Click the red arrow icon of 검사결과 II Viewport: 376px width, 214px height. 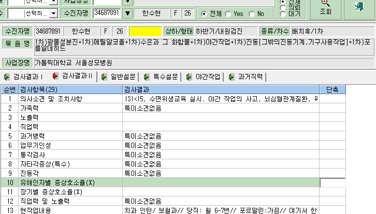point(55,76)
